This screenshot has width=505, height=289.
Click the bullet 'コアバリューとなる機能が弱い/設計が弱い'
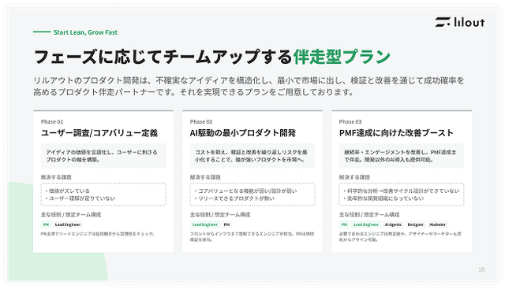[245, 191]
